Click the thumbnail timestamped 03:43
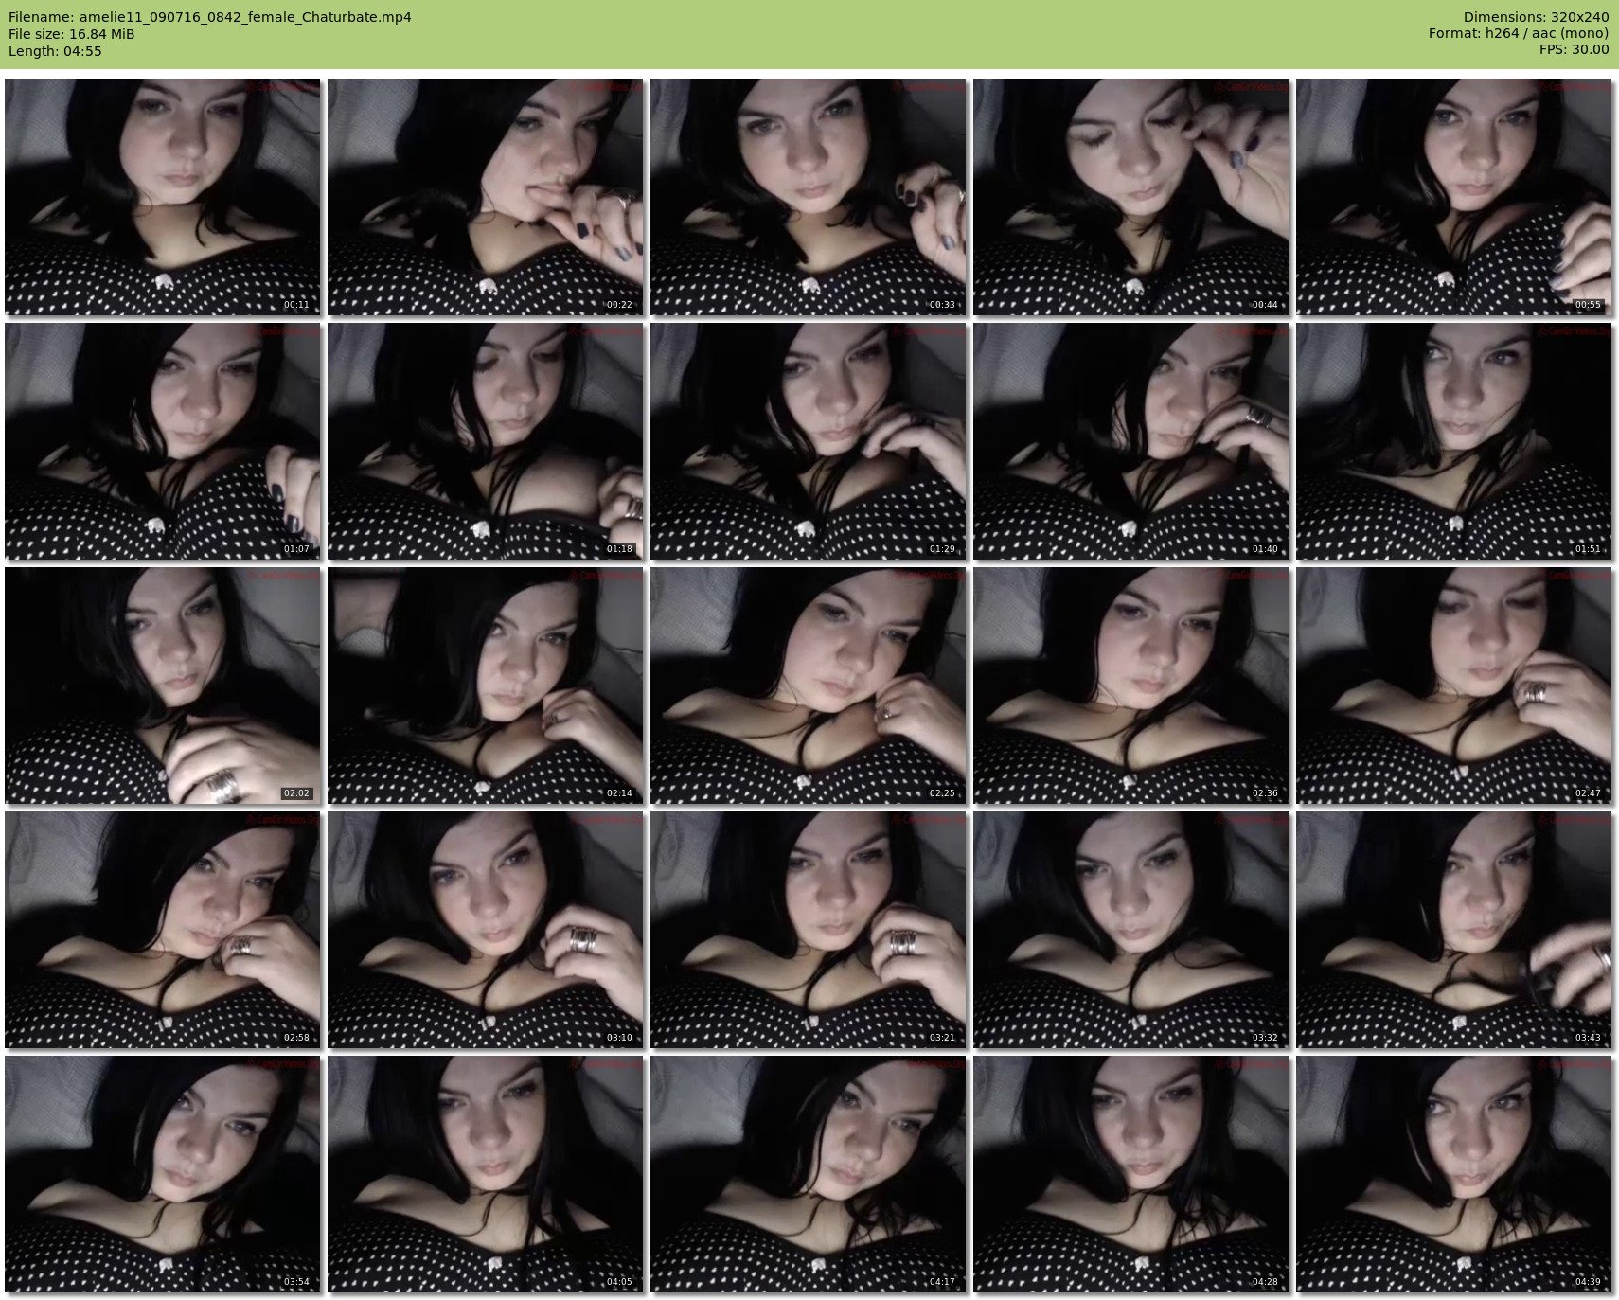Viewport: 1619px width, 1300px height. 1453,930
